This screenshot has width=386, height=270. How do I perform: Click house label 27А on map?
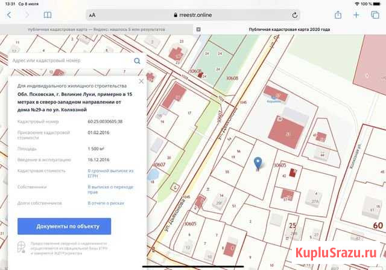(x=315, y=202)
